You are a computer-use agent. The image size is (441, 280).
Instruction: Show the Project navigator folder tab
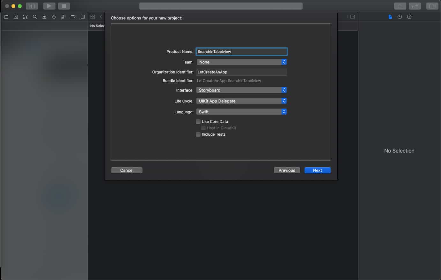click(6, 17)
